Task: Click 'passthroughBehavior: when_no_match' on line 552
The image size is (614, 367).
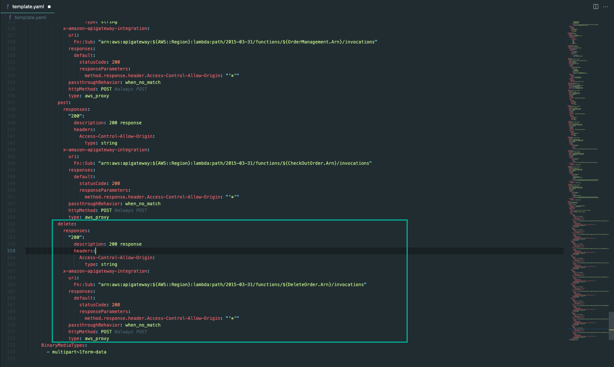Action: (114, 204)
